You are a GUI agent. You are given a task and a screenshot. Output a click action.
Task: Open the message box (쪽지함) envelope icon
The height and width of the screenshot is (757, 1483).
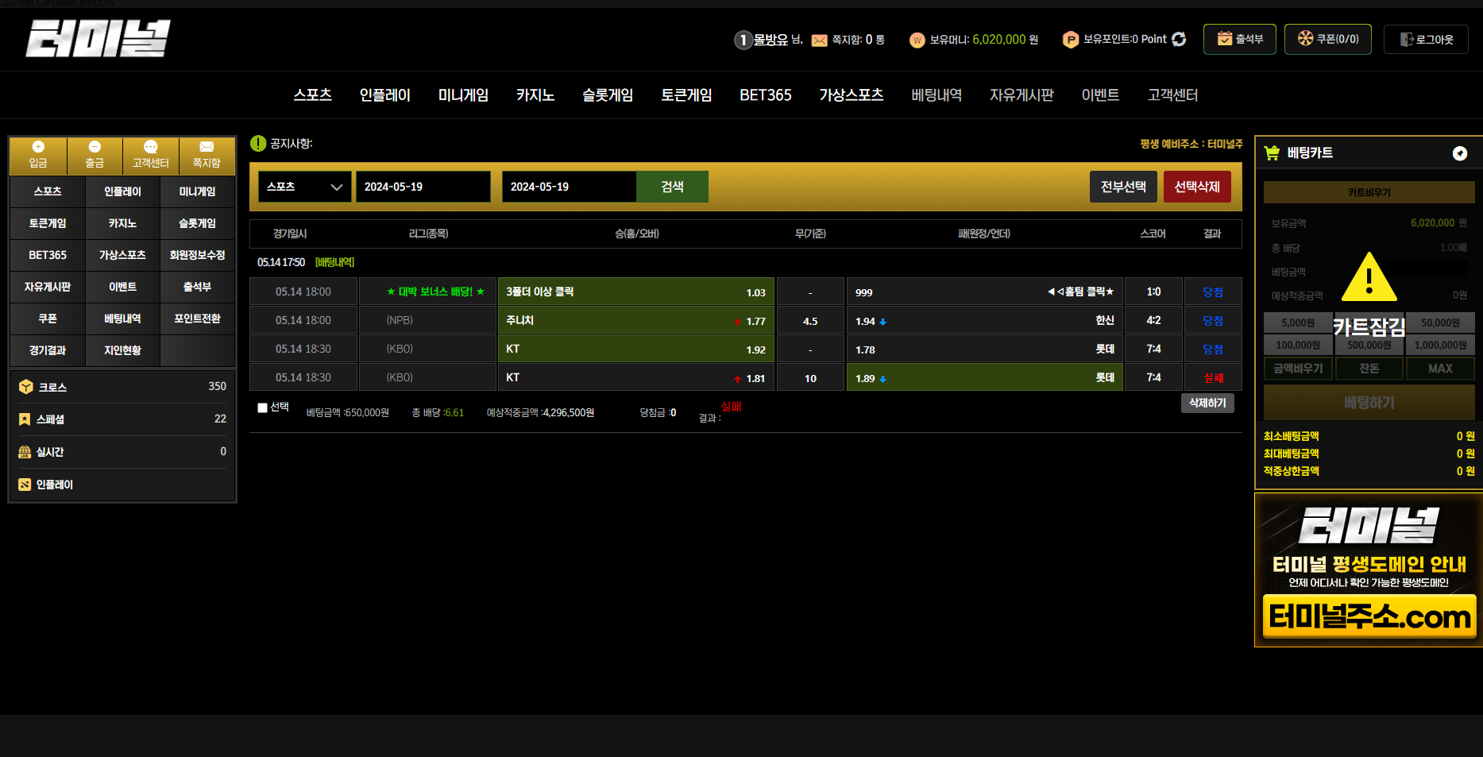pos(207,147)
